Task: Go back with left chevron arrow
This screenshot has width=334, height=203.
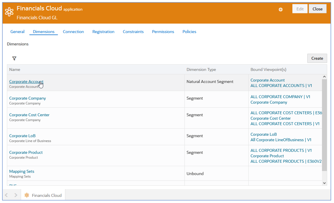Action: 6,195
